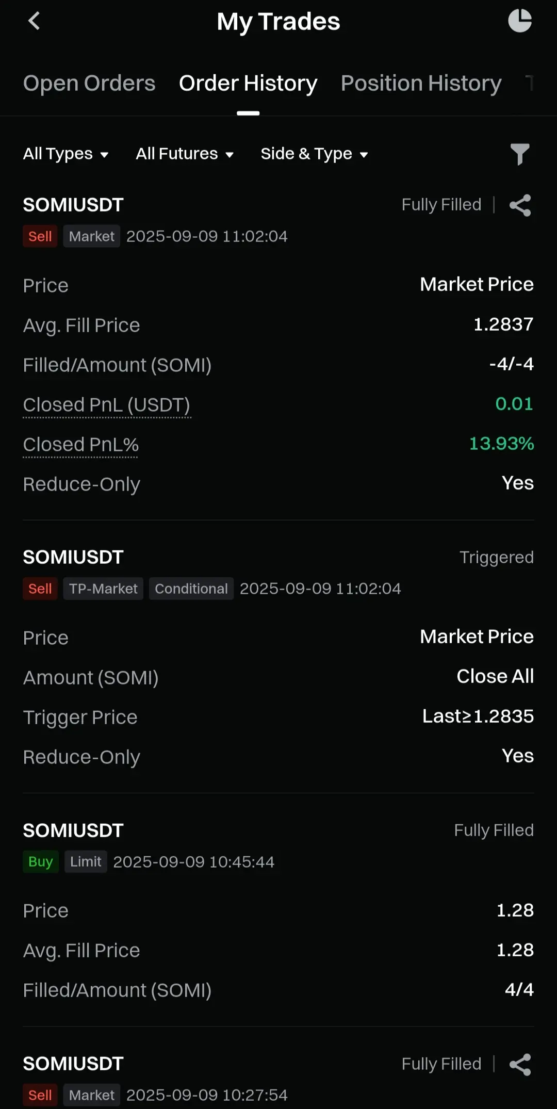This screenshot has height=1109, width=557.
Task: Share the 11:02:04 SOMIUSDT sell order
Action: coord(520,205)
